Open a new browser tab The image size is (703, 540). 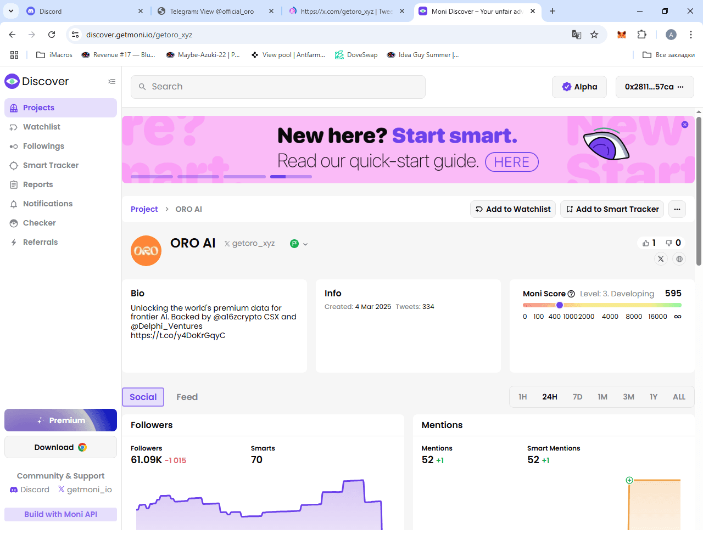553,11
